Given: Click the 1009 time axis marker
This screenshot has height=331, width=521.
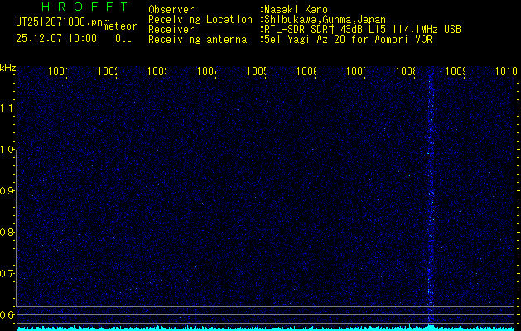Looking at the screenshot, I should click(456, 71).
